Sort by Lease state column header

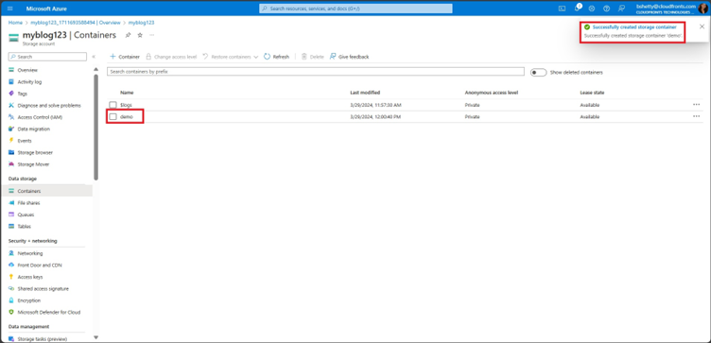[592, 93]
